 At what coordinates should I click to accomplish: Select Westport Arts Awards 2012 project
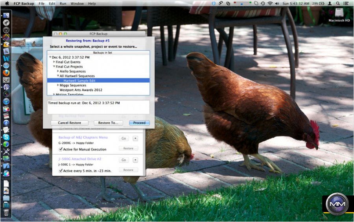coord(81,90)
